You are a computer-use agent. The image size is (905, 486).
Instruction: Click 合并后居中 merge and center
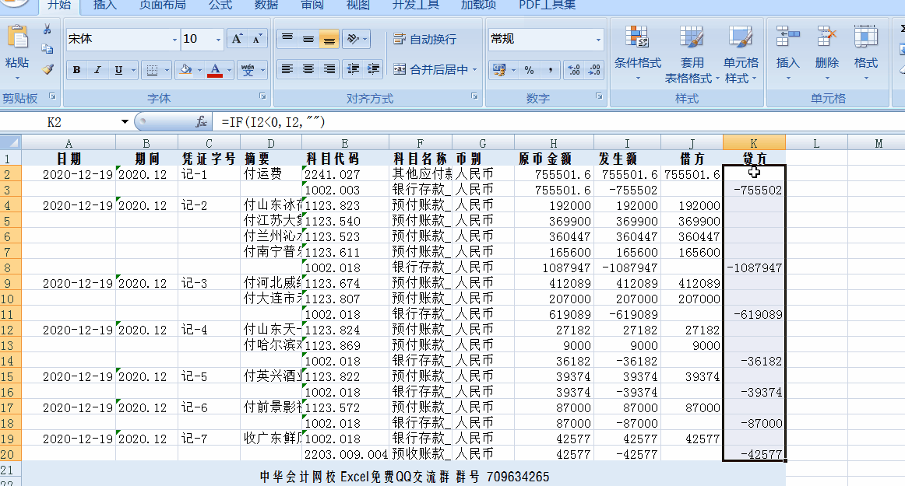click(x=431, y=69)
